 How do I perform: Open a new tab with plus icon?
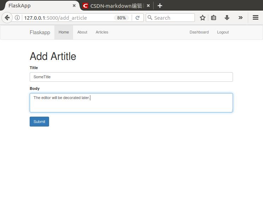(x=160, y=6)
